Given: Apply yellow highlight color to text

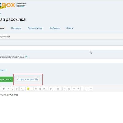Looking at the screenshot, I should [28, 89].
